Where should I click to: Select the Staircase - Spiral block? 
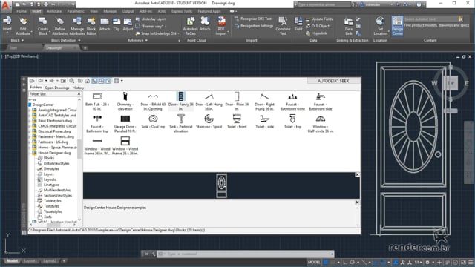(x=209, y=122)
